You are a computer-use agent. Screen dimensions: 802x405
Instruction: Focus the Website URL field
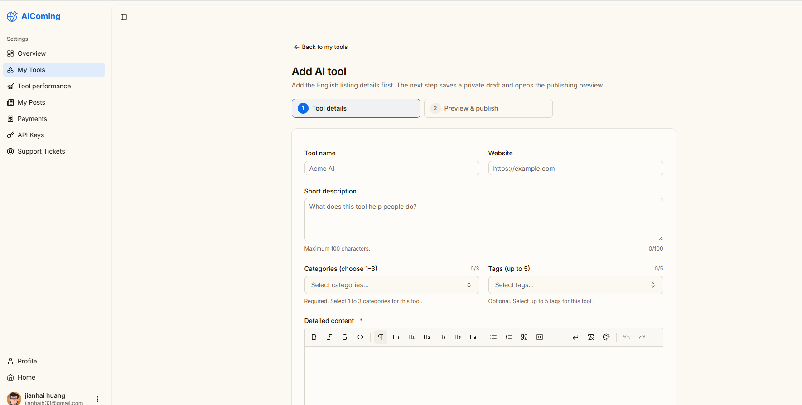[x=575, y=168]
